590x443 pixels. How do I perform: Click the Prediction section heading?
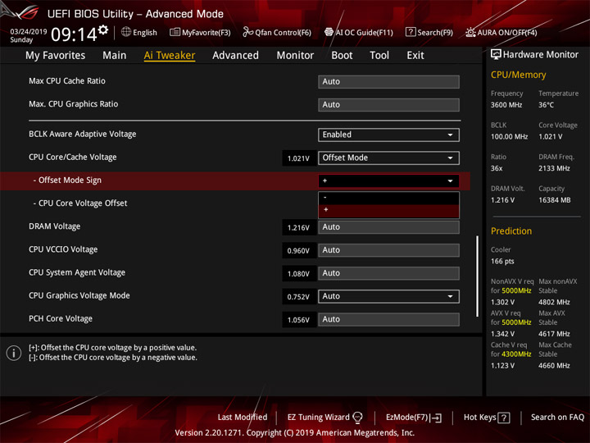[x=511, y=231]
